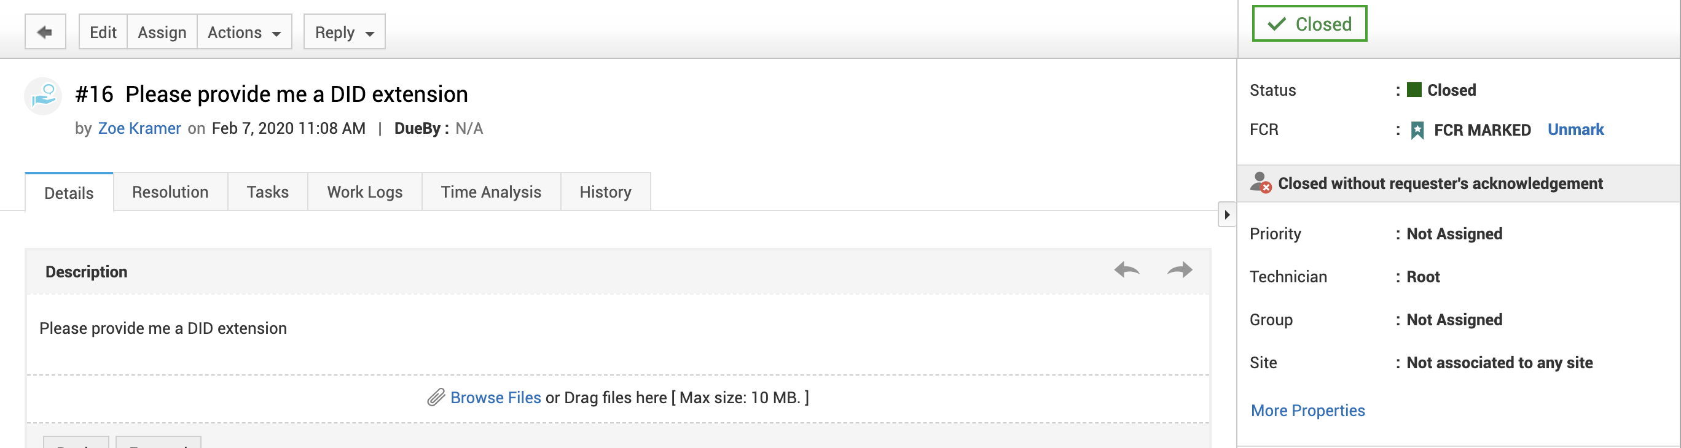Viewport: 1681px width, 448px height.
Task: Click the previous request arrow in Description
Action: [1126, 270]
